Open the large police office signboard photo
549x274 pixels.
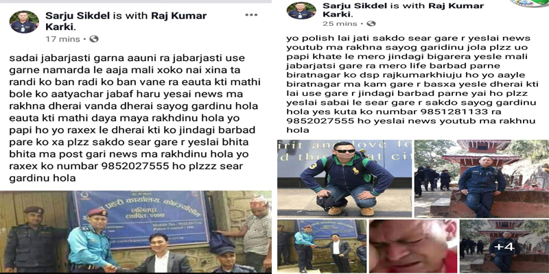tap(135, 232)
